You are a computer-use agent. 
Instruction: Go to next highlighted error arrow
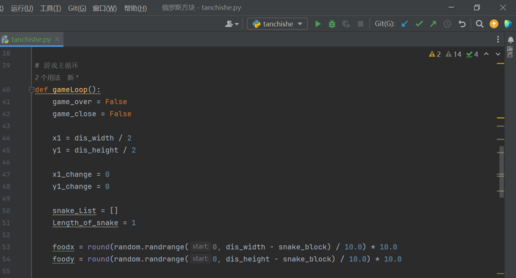(x=498, y=54)
